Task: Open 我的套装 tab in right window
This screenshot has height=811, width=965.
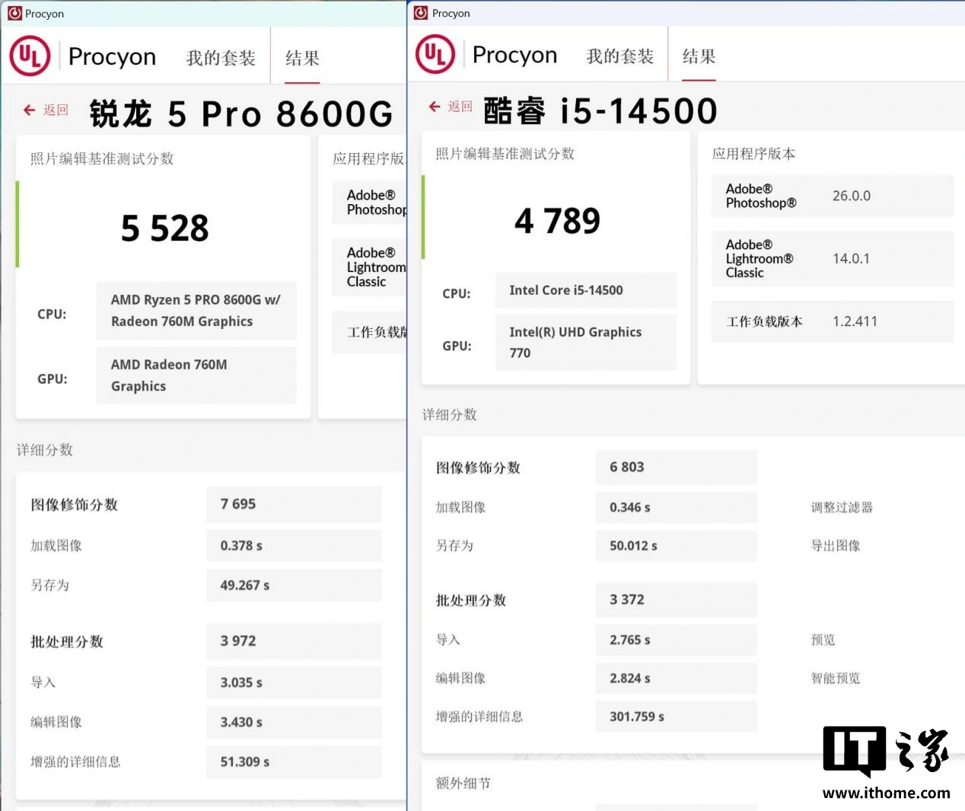Action: 620,56
